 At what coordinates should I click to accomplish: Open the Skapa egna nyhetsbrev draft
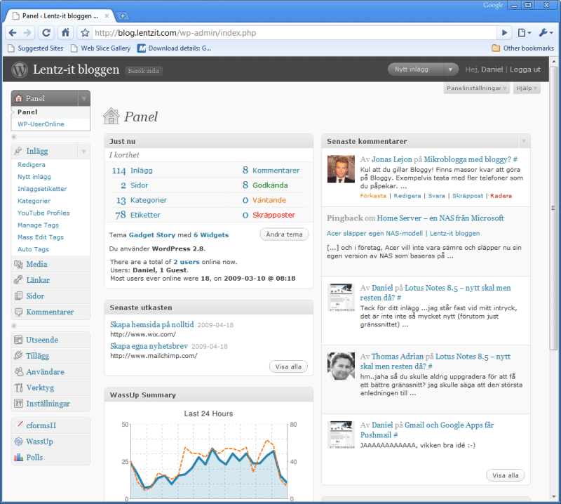(x=149, y=346)
